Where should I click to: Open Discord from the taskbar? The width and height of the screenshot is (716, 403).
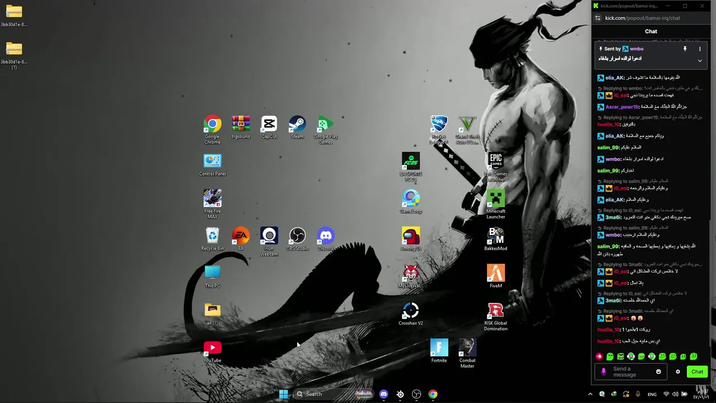click(x=384, y=394)
